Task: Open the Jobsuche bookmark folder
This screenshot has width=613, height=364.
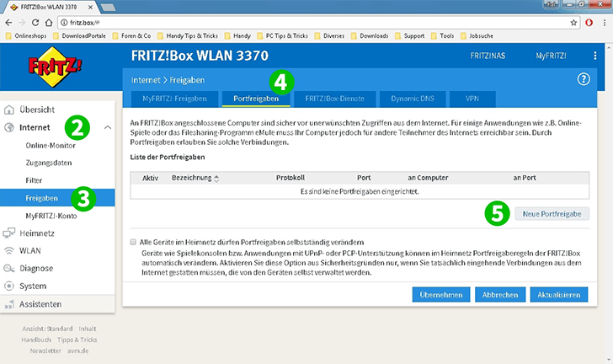Action: 477,36
